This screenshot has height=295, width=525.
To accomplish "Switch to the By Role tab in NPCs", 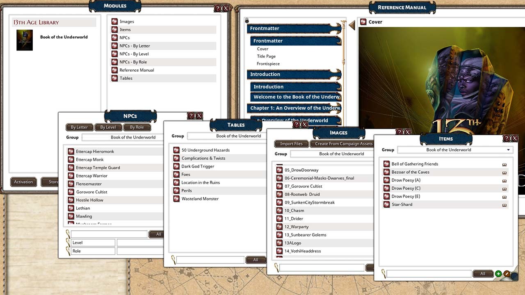I will [137, 127].
